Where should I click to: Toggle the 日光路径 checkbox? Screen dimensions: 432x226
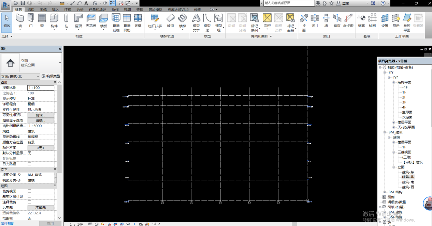(x=29, y=164)
